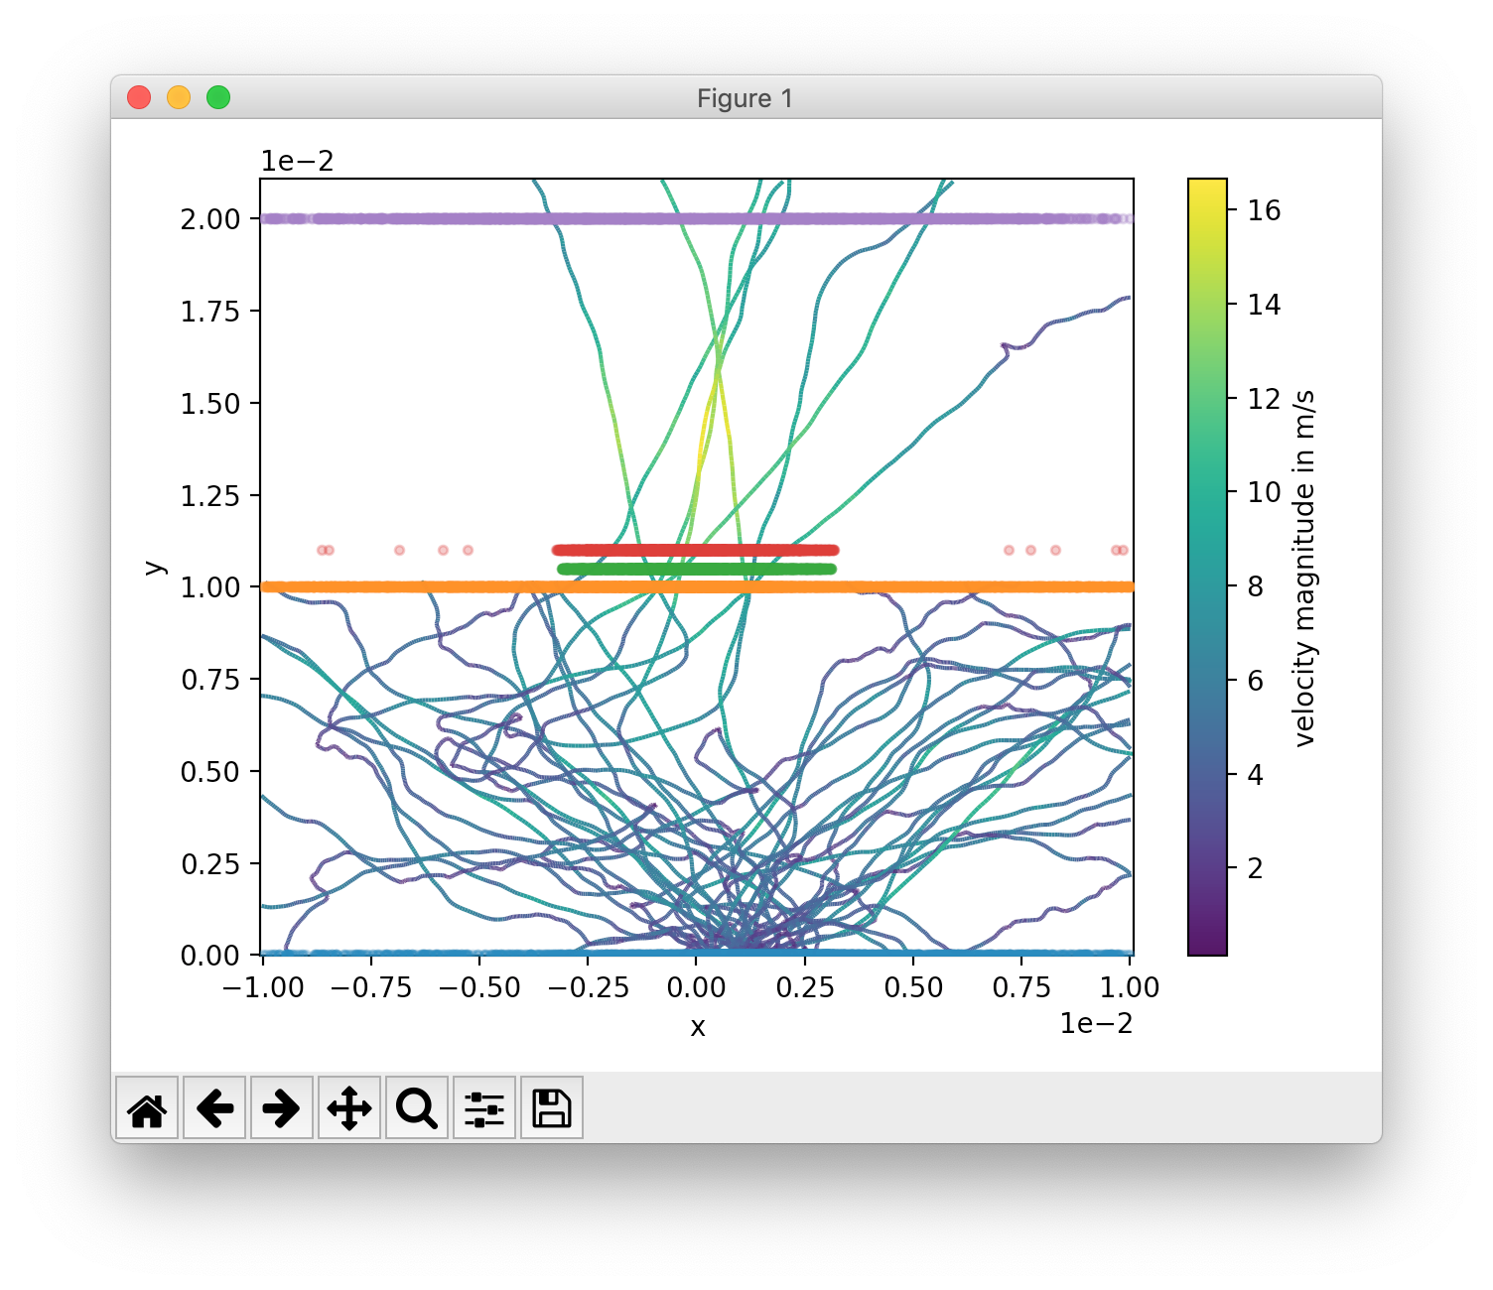Click the velocity magnitude colorbar label
Viewport: 1493px width, 1290px height.
[x=1304, y=568]
